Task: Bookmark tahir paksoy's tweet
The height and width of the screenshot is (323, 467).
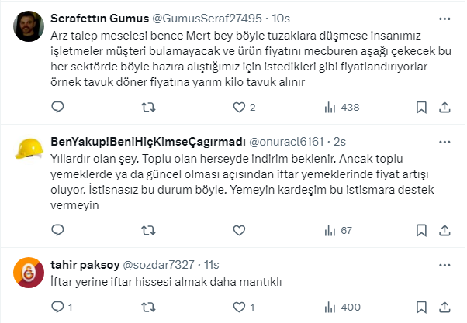Action: pos(423,308)
